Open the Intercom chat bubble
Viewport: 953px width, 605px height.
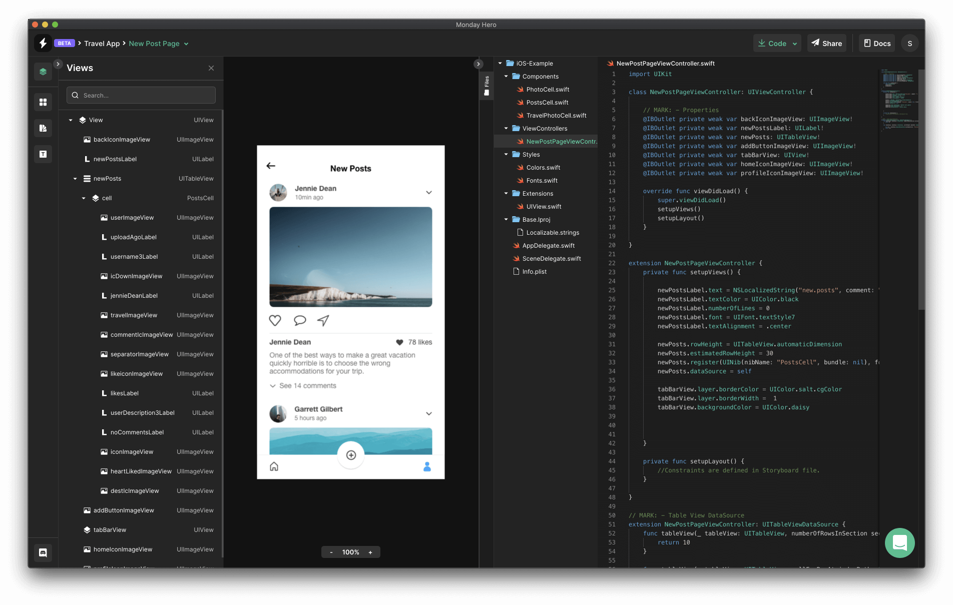[899, 543]
